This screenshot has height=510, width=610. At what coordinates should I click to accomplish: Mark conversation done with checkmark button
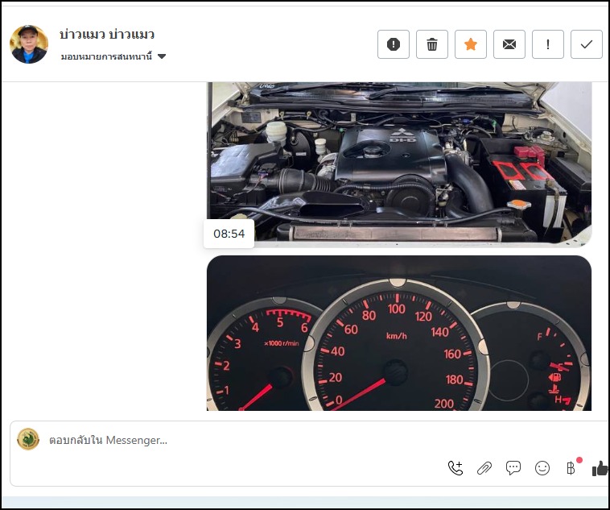(587, 44)
